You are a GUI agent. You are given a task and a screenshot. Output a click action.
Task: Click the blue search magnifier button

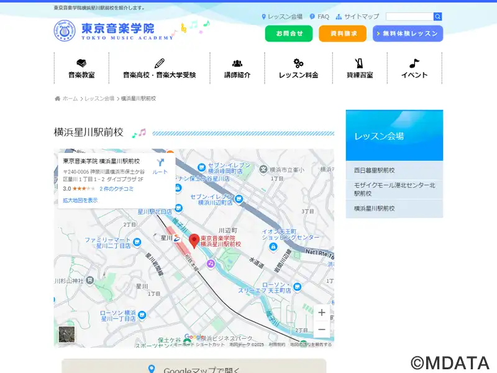(438, 17)
